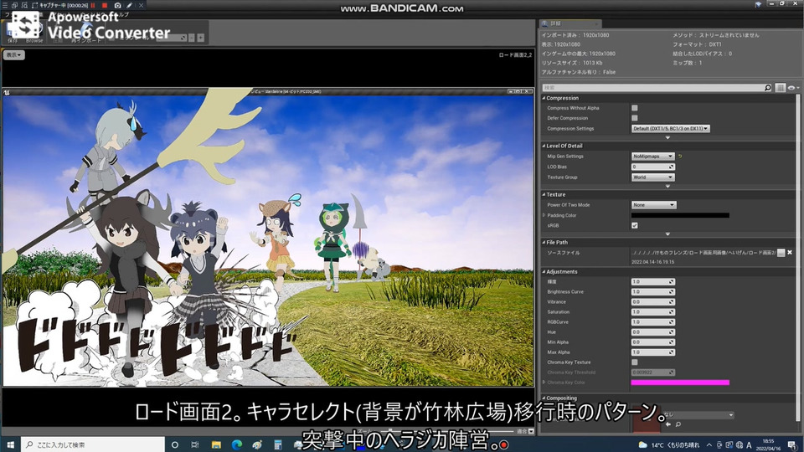Collapse the Texture section
Screen dimensions: 804x452
click(544, 195)
